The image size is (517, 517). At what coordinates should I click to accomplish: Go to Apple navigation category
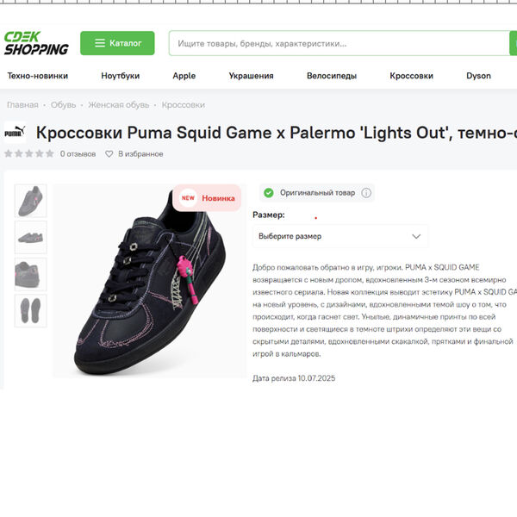[x=184, y=76]
